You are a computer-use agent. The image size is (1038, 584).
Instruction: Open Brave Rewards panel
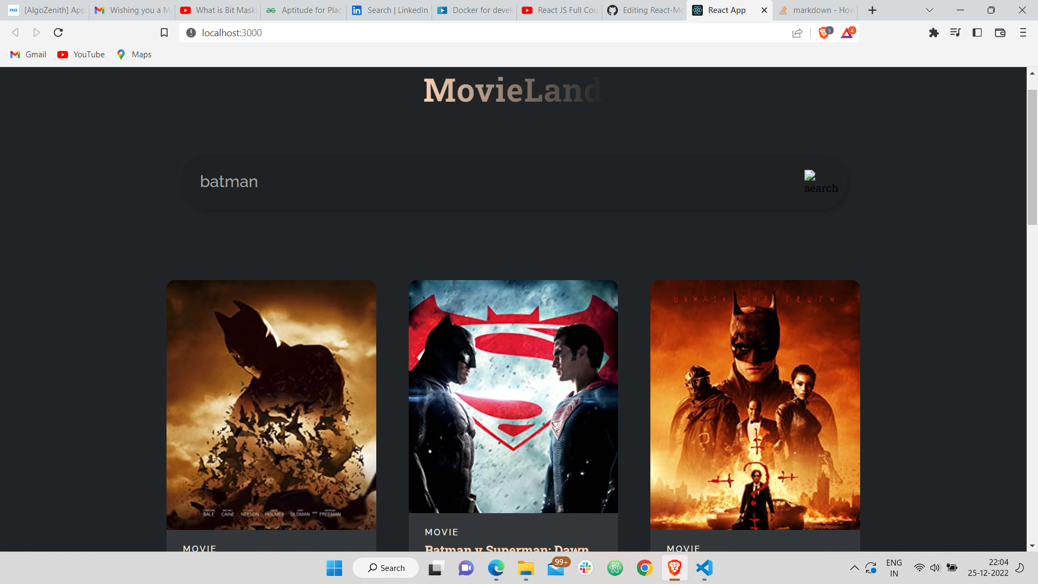(x=847, y=32)
